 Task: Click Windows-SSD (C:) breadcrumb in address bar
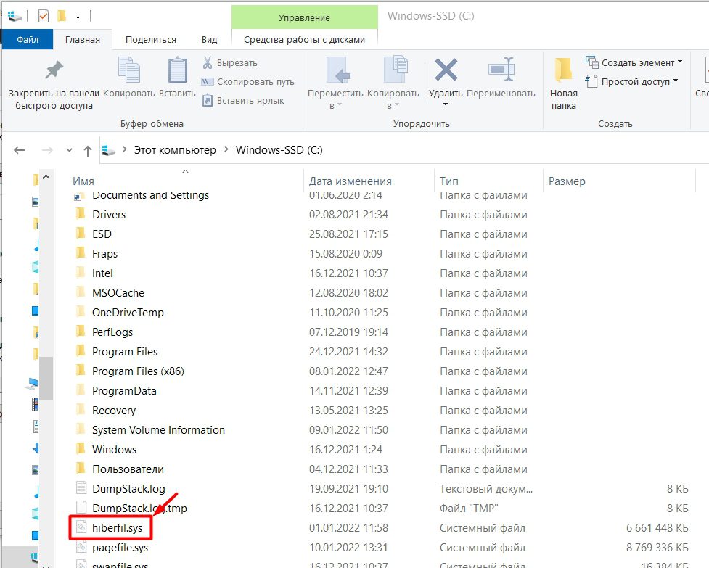coord(279,150)
